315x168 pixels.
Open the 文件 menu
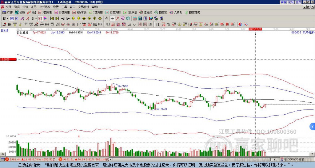point(9,7)
